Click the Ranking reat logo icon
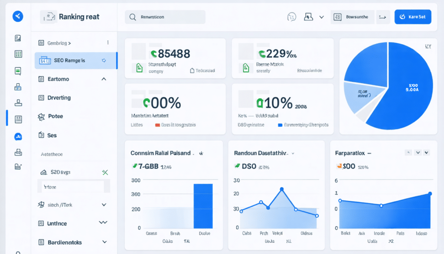This screenshot has width=444, height=254. (x=49, y=17)
